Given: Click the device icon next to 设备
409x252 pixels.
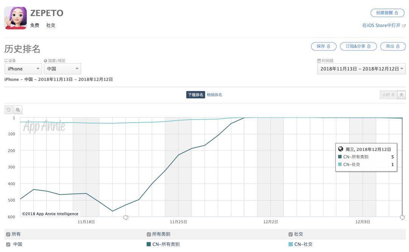Looking at the screenshot, I should tap(6, 61).
